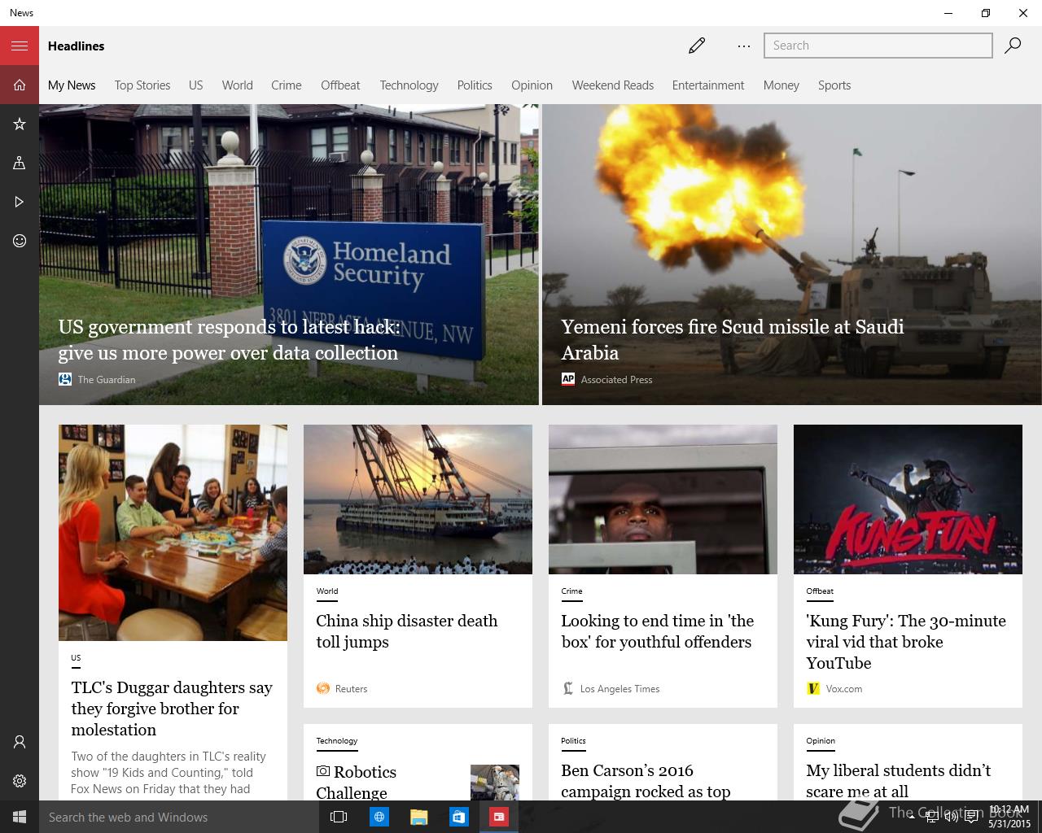Click the search magnifier icon
Screen dimensions: 1042x833
point(1013,46)
